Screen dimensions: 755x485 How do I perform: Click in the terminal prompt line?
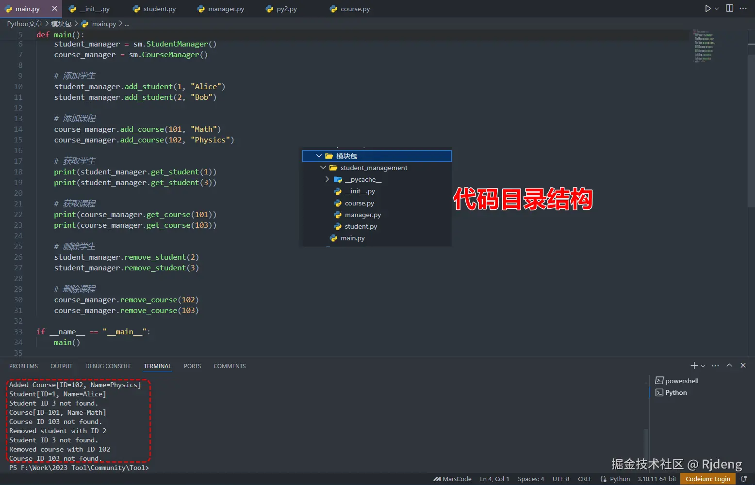[x=79, y=468]
